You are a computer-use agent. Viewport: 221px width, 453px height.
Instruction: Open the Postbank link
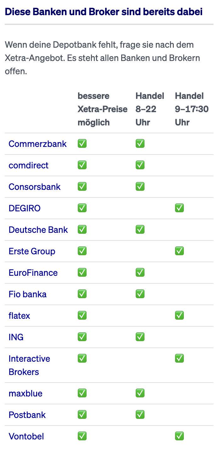tap(27, 415)
